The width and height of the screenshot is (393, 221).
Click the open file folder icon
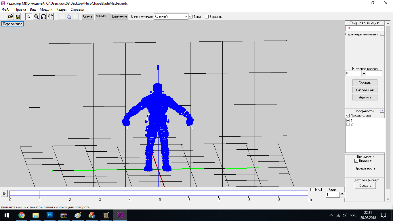(11, 17)
